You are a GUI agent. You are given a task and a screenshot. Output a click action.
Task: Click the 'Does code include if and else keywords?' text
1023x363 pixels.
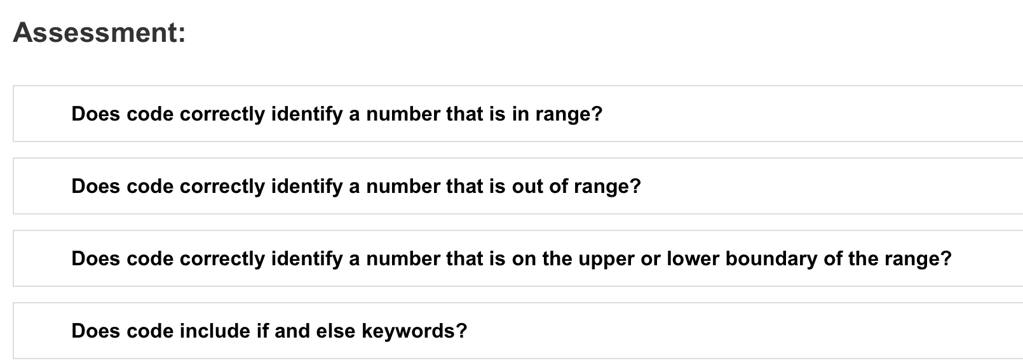pos(269,331)
